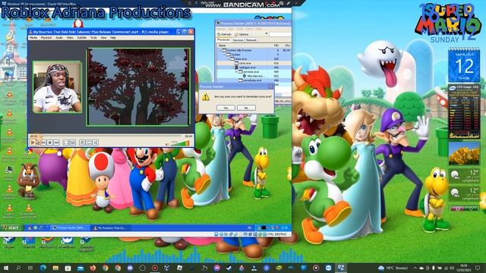
Task: Open the VLC Playback menu
Action: 46,38
